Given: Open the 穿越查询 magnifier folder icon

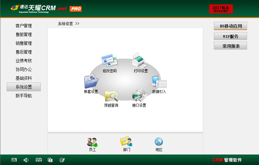Looking at the screenshot, I should [x=111, y=96].
